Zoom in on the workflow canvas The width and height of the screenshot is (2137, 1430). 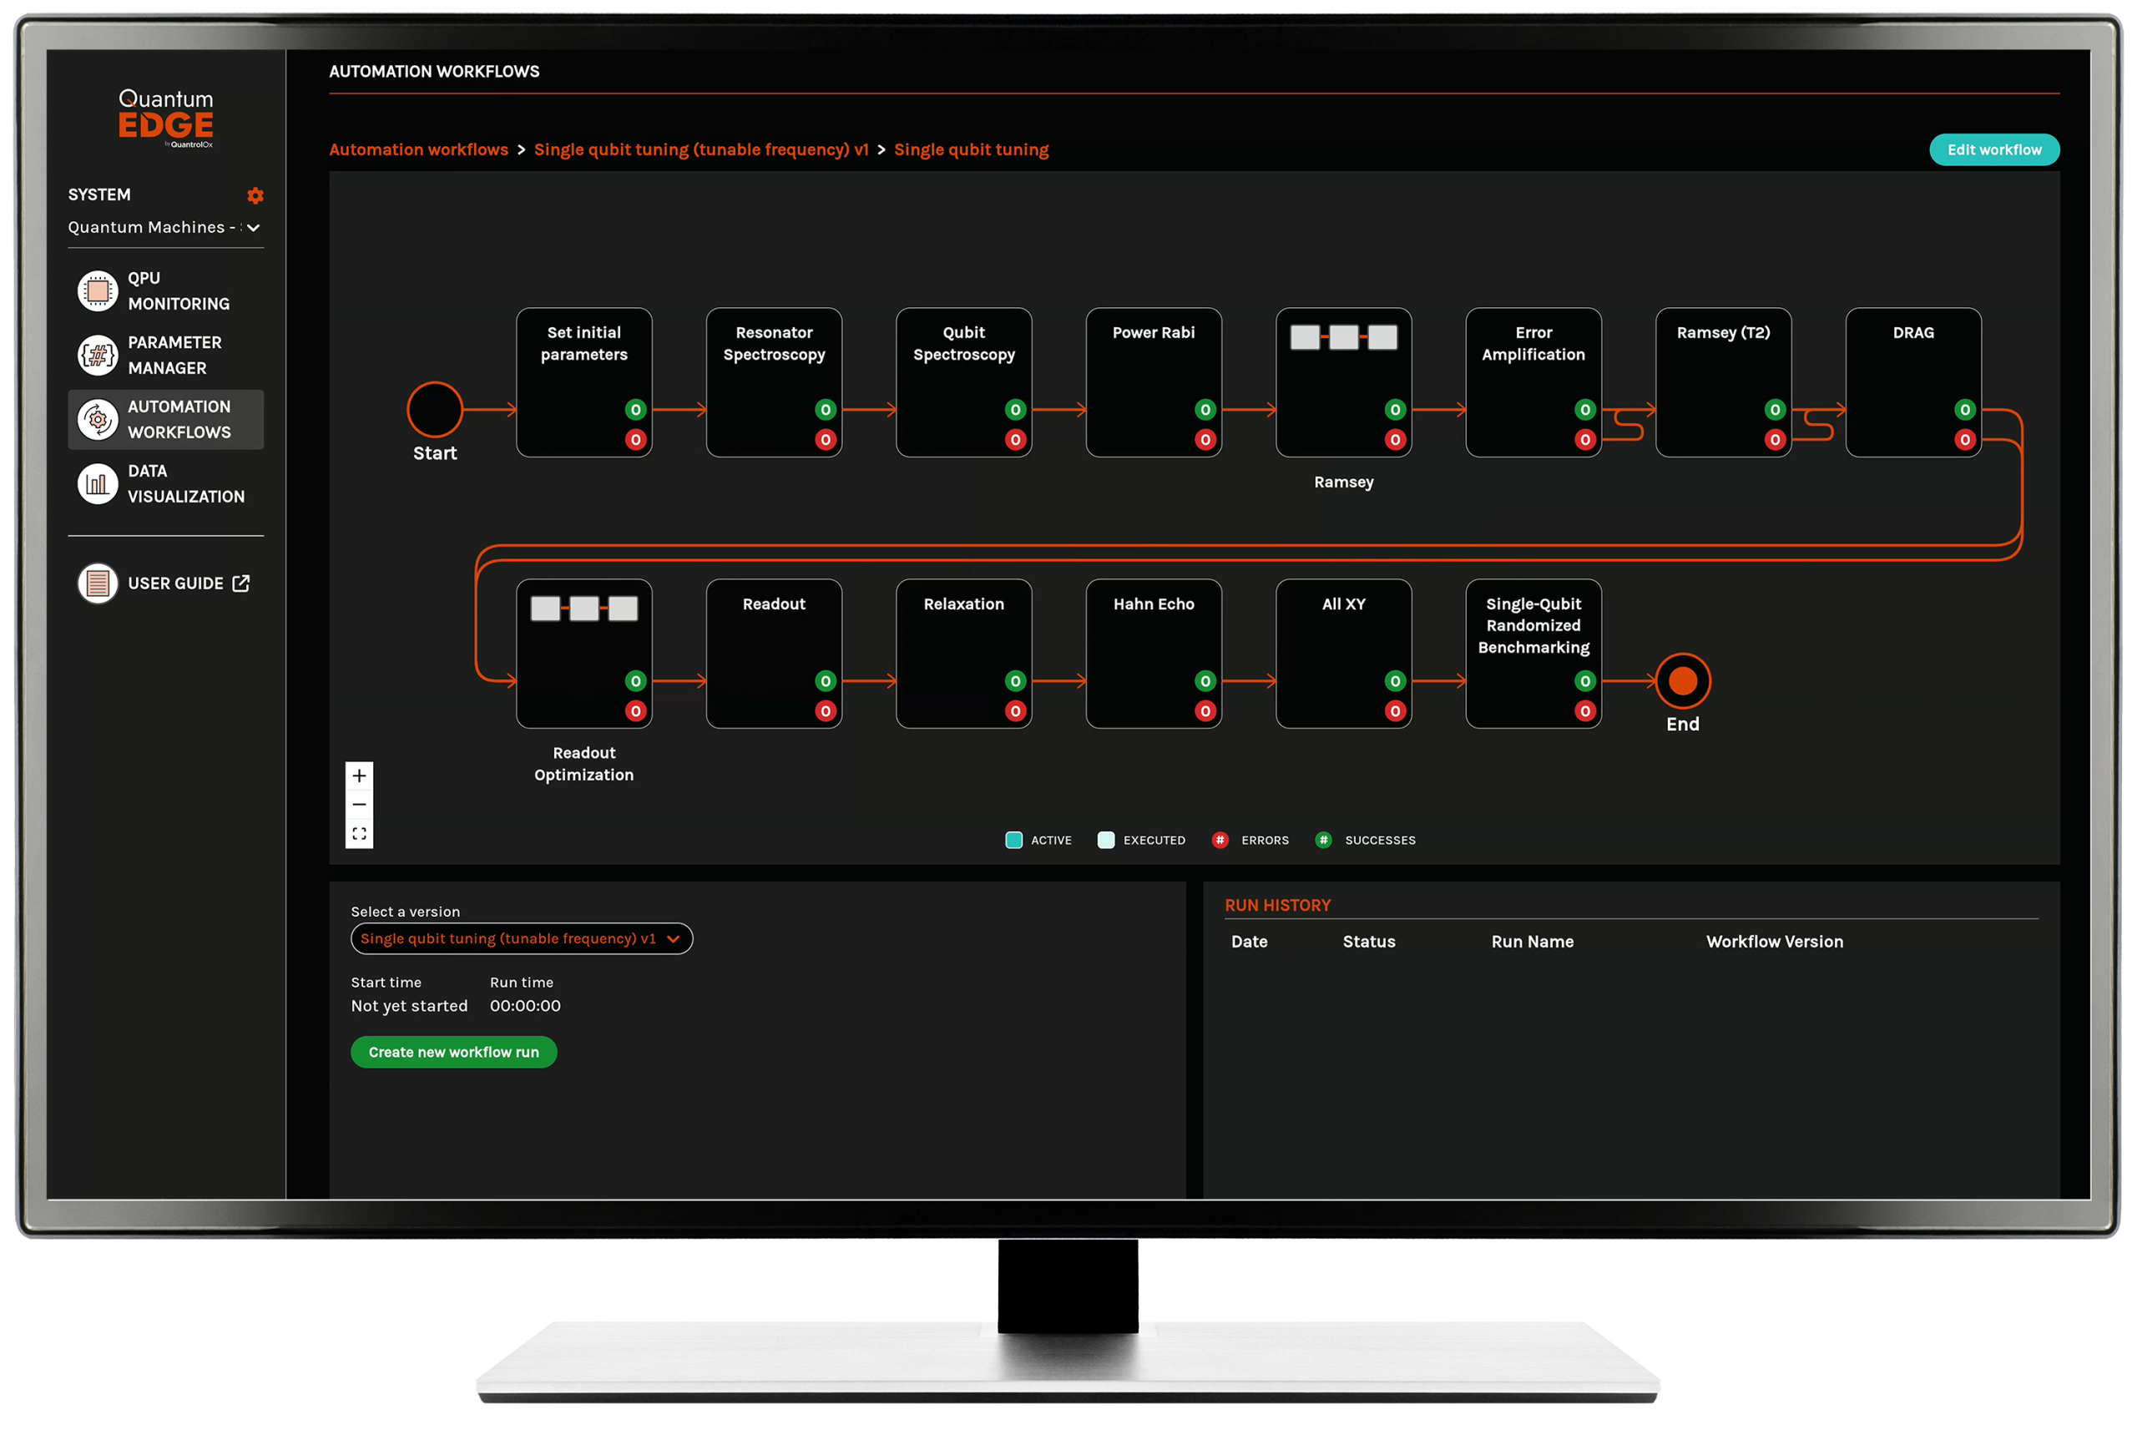click(359, 776)
